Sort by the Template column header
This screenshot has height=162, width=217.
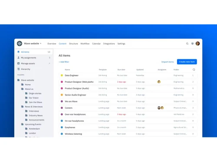[102, 70]
